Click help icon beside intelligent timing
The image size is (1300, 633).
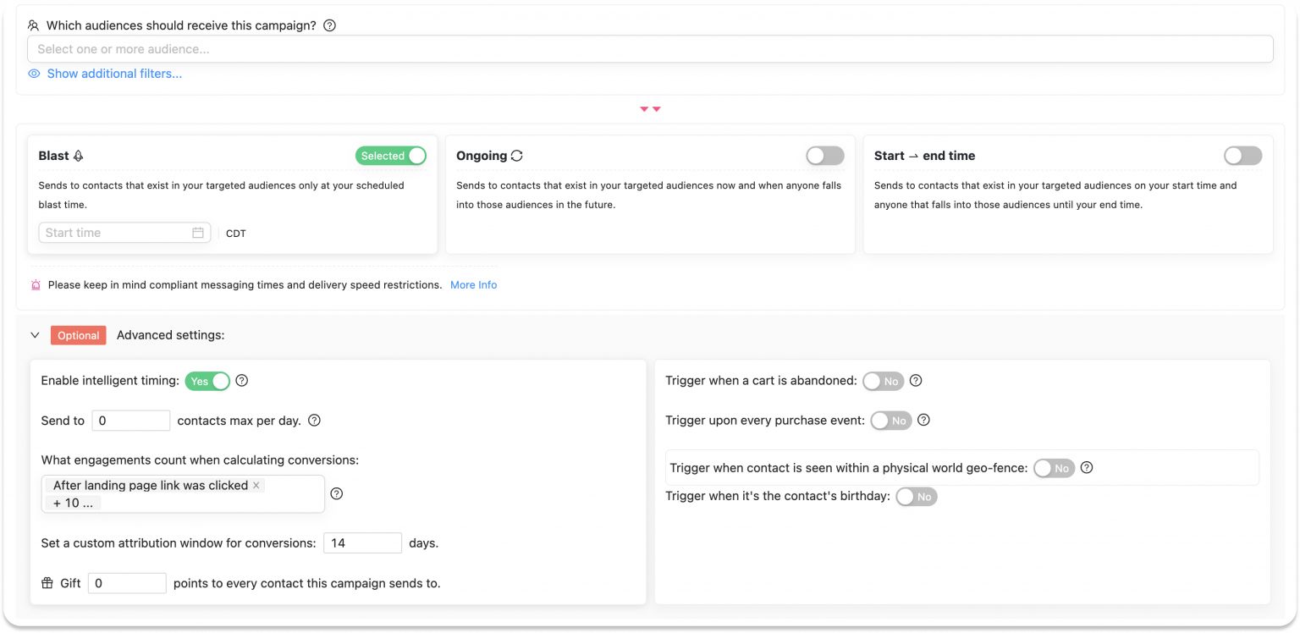tap(242, 381)
